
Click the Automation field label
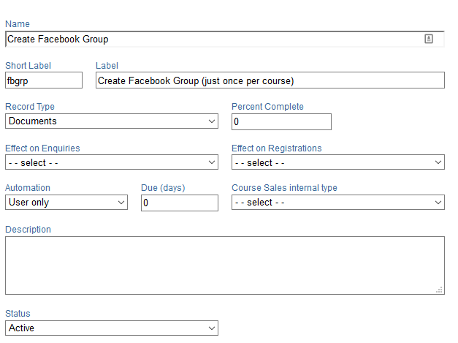(28, 188)
